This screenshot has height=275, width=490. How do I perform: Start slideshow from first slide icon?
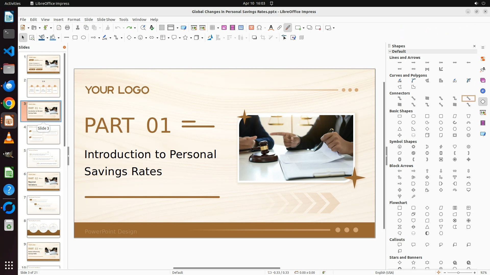pos(194,28)
